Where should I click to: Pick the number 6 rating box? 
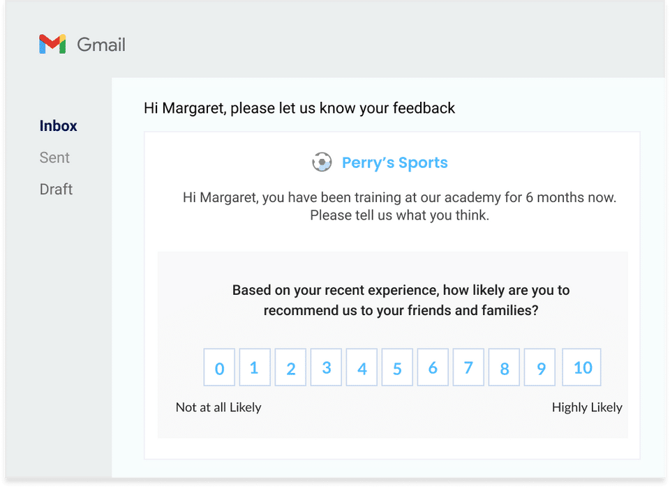(x=433, y=367)
